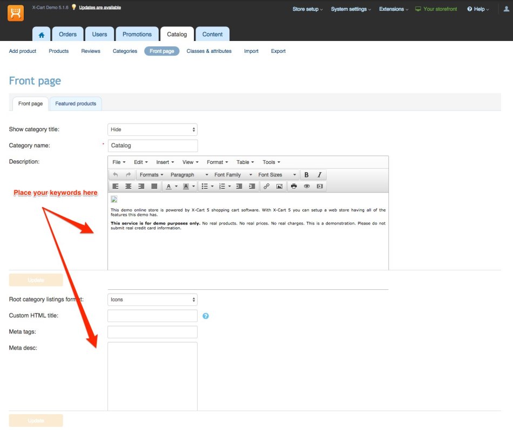
Task: Click the Print icon in the editor toolbar
Action: [293, 186]
